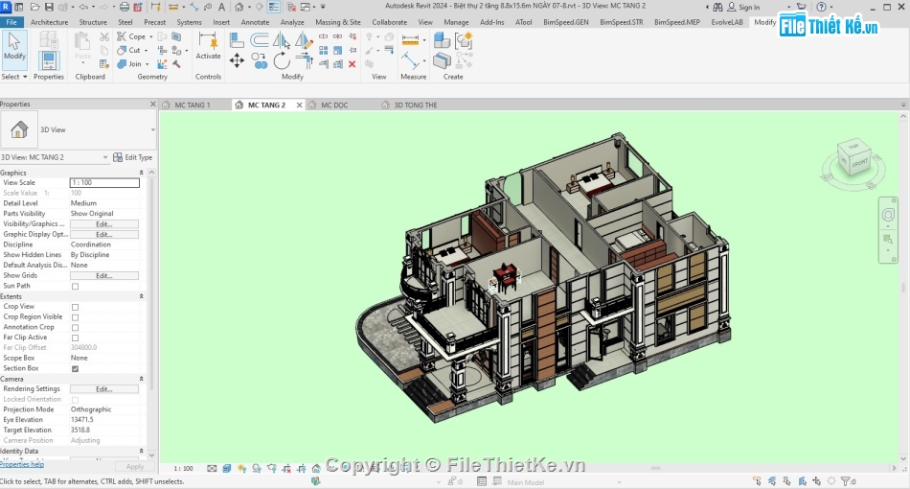This screenshot has width=910, height=489.
Task: Open the Select panel dropdown
Action: point(14,77)
